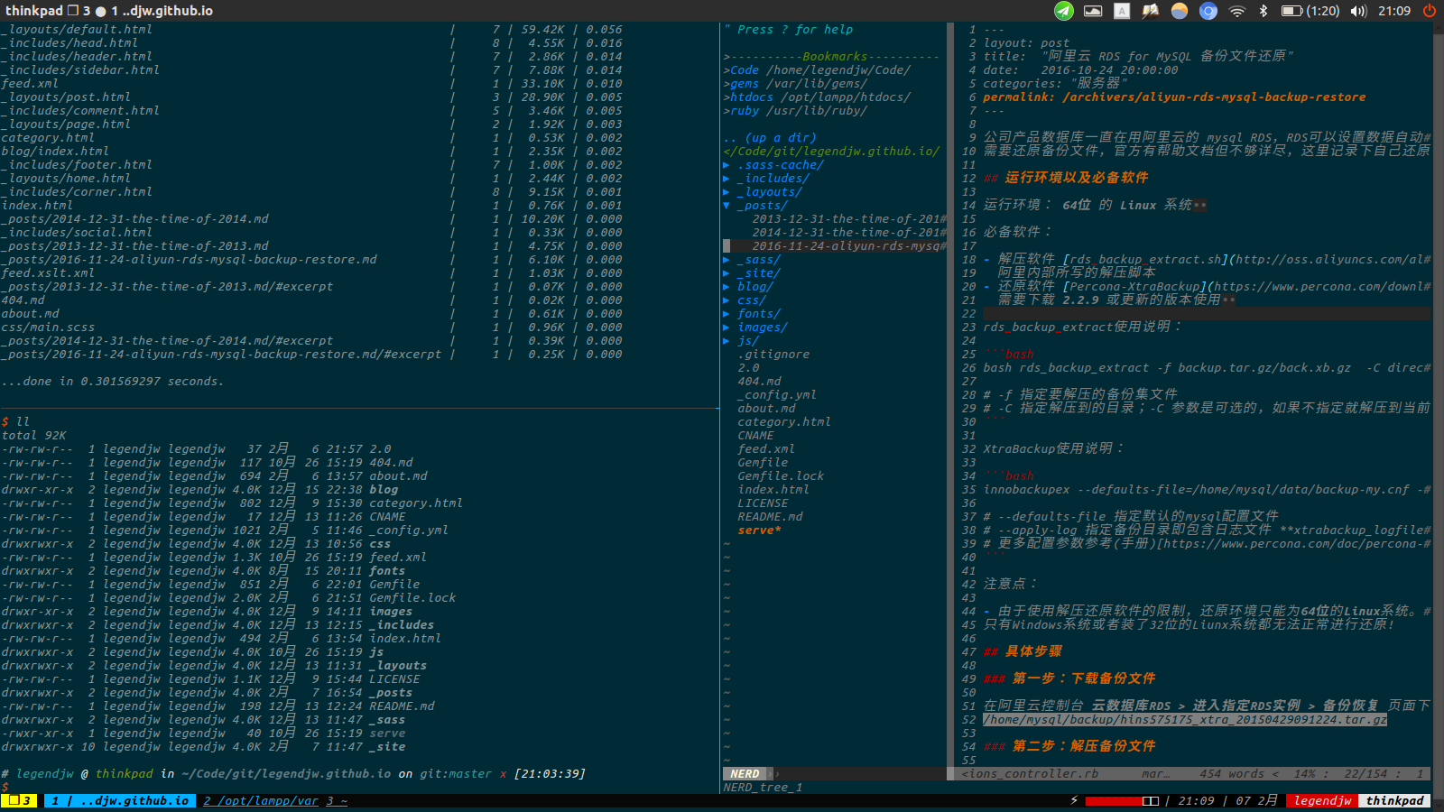
Task: Open the red power session icon
Action: point(1430,11)
